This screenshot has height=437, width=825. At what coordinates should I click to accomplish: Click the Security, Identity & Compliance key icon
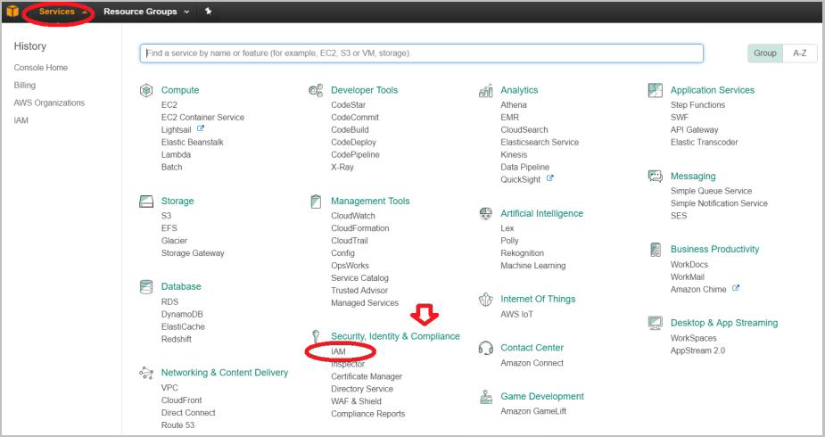pos(316,336)
